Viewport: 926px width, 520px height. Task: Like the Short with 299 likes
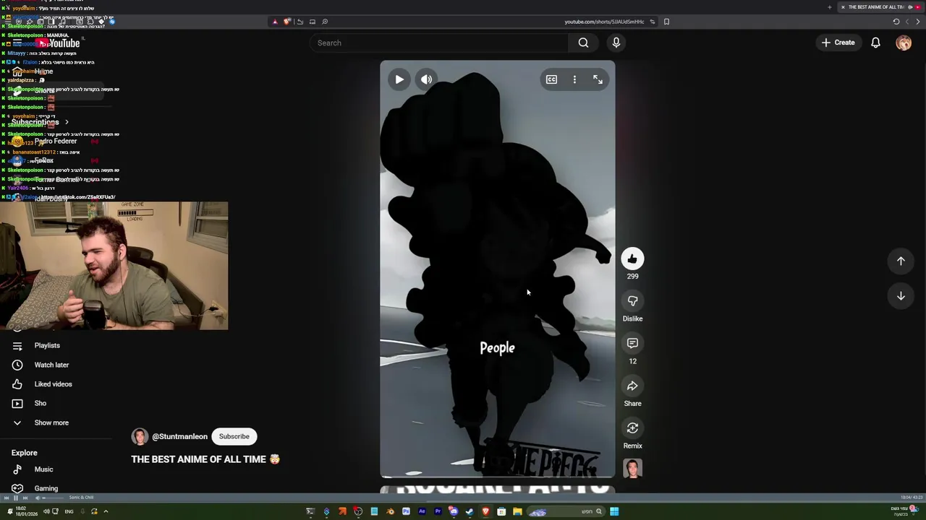pos(632,259)
